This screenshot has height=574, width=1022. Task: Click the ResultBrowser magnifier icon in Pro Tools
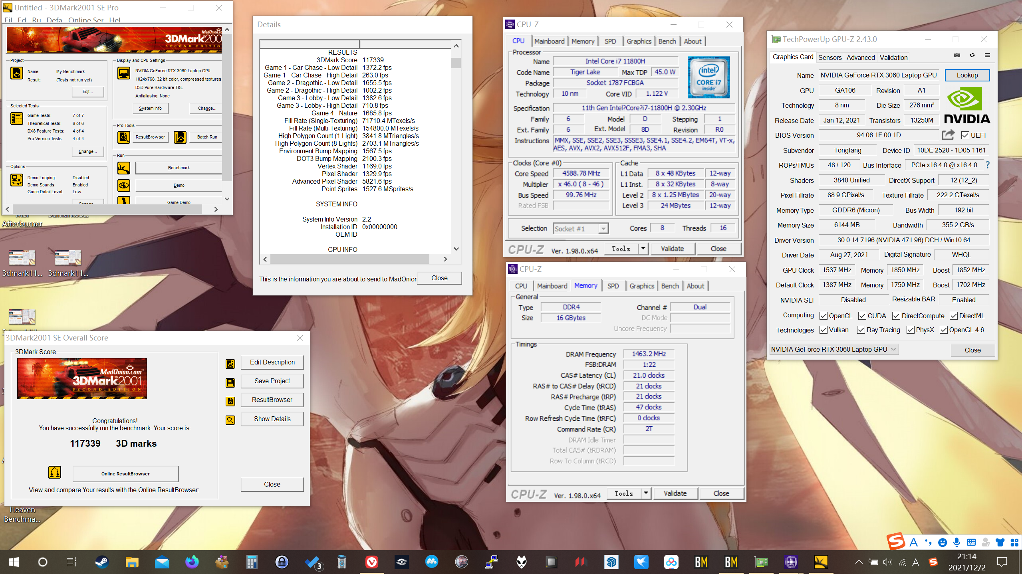pos(124,137)
